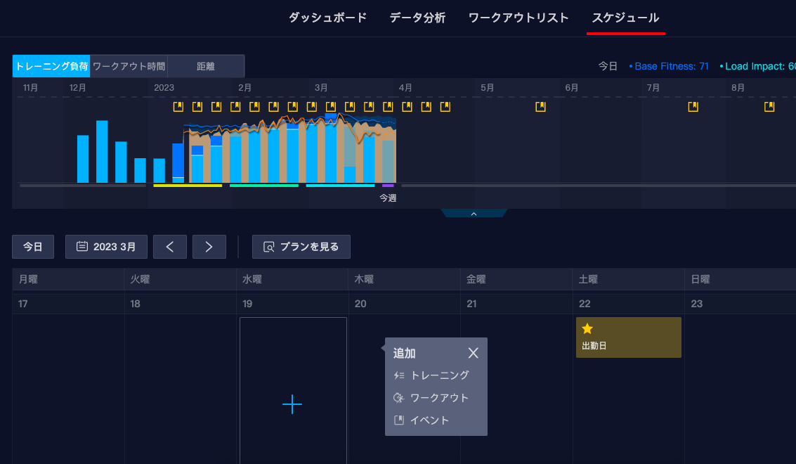Click the star icon on 出勤日 event
796x464 pixels.
click(x=587, y=329)
